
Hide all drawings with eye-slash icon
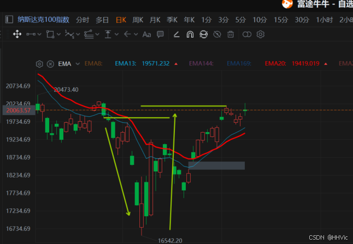click(217, 34)
